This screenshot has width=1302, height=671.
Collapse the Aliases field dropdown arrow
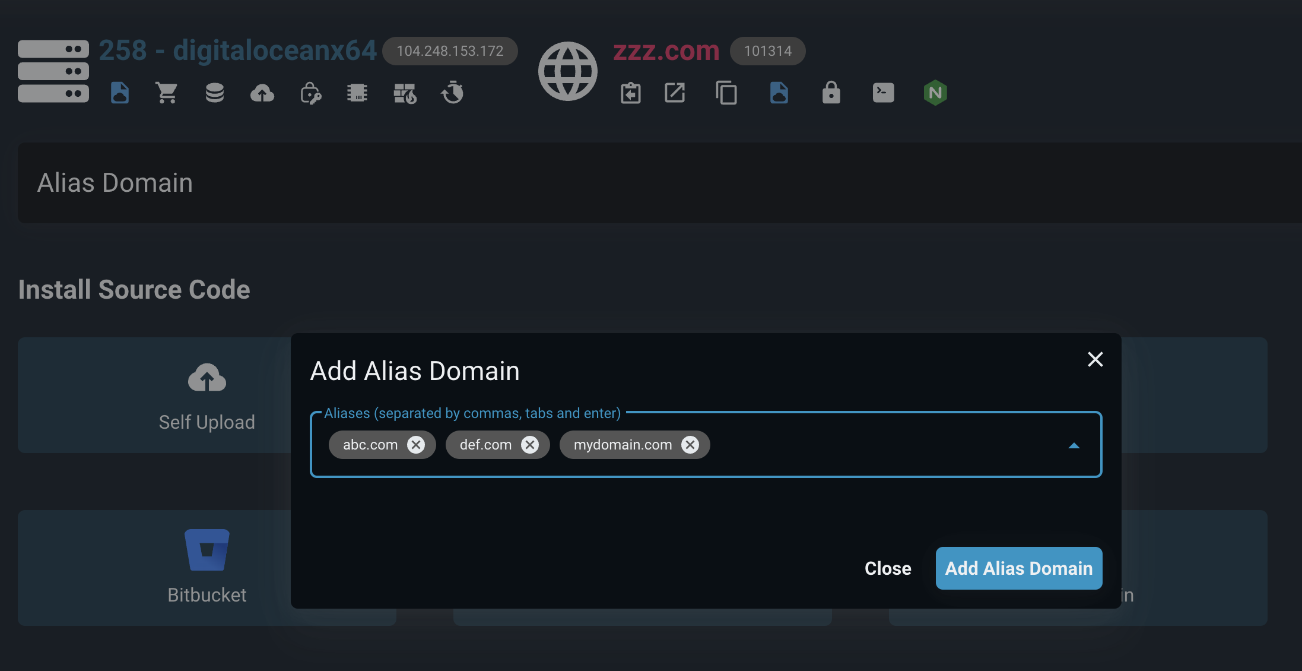[1074, 445]
